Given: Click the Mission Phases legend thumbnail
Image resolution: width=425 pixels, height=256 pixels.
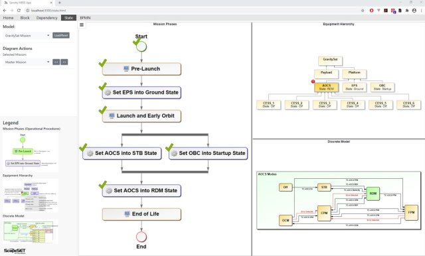Looking at the screenshot, I should coord(31,152).
